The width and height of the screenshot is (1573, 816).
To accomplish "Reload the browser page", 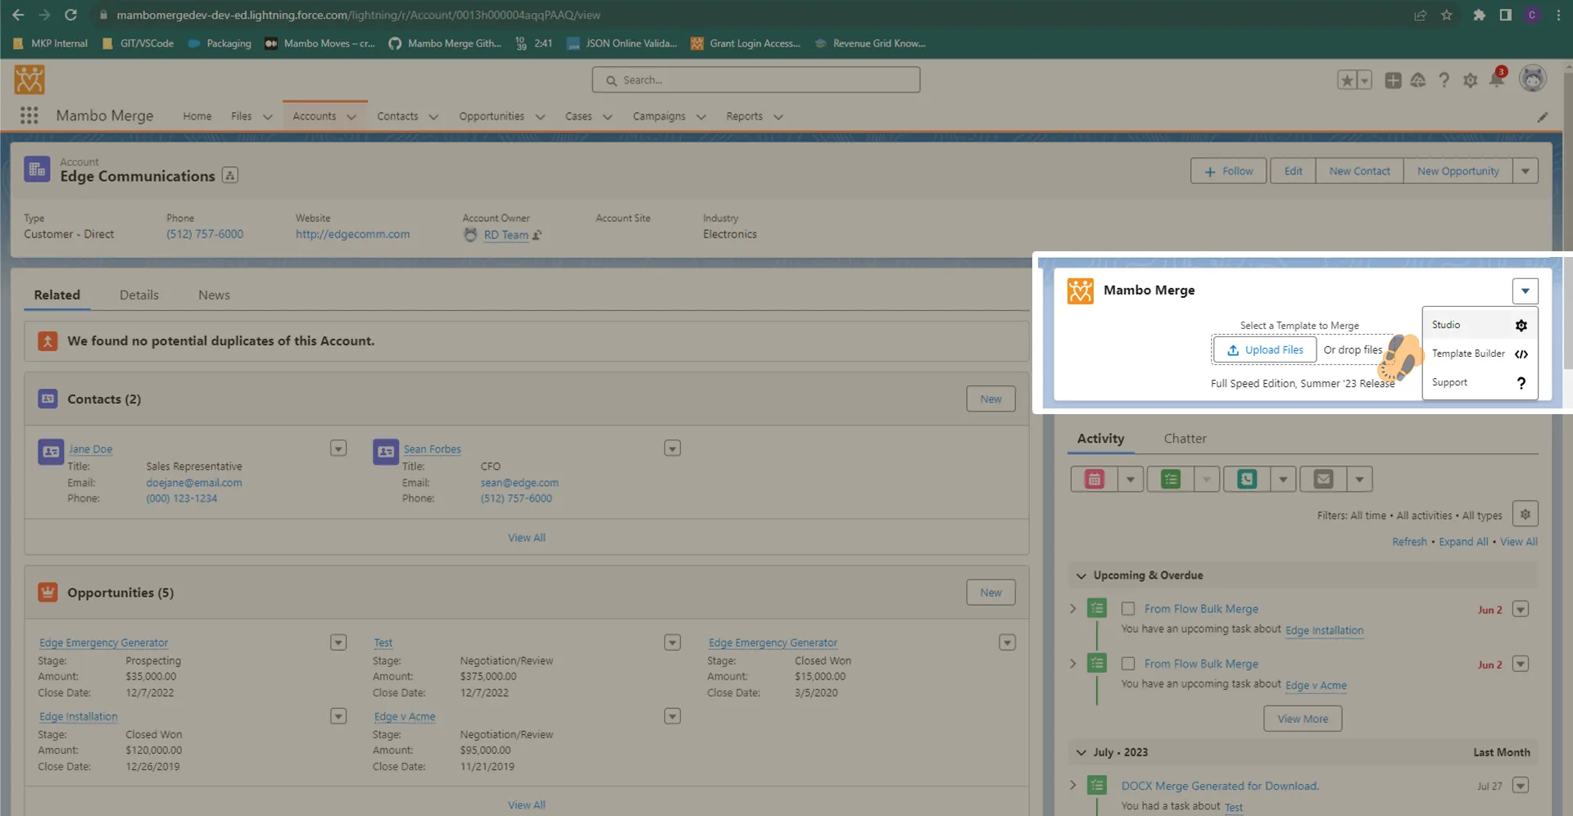I will [70, 15].
